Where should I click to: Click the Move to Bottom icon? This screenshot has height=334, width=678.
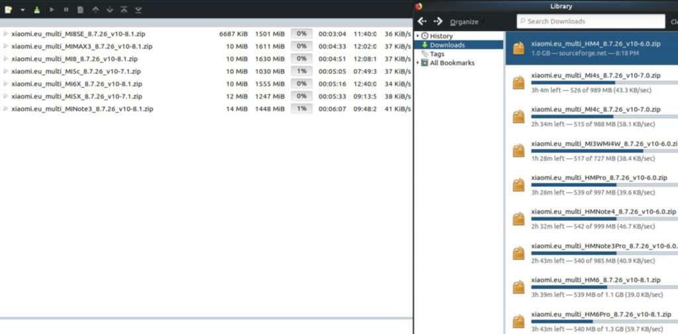(x=138, y=9)
